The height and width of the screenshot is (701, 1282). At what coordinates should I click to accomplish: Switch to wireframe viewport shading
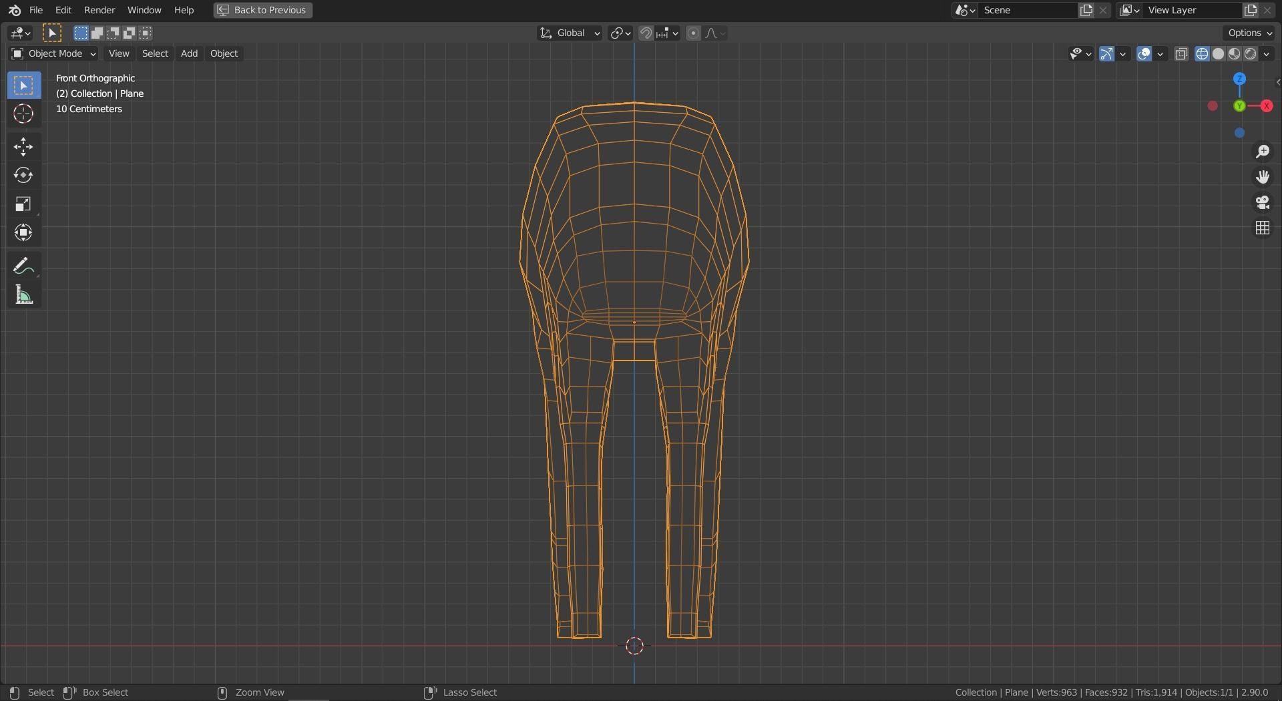click(x=1202, y=54)
